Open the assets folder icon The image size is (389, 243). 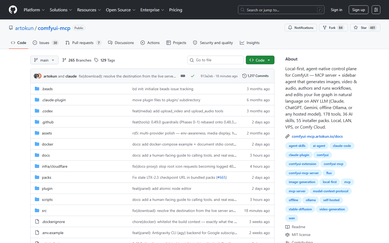tap(37, 133)
